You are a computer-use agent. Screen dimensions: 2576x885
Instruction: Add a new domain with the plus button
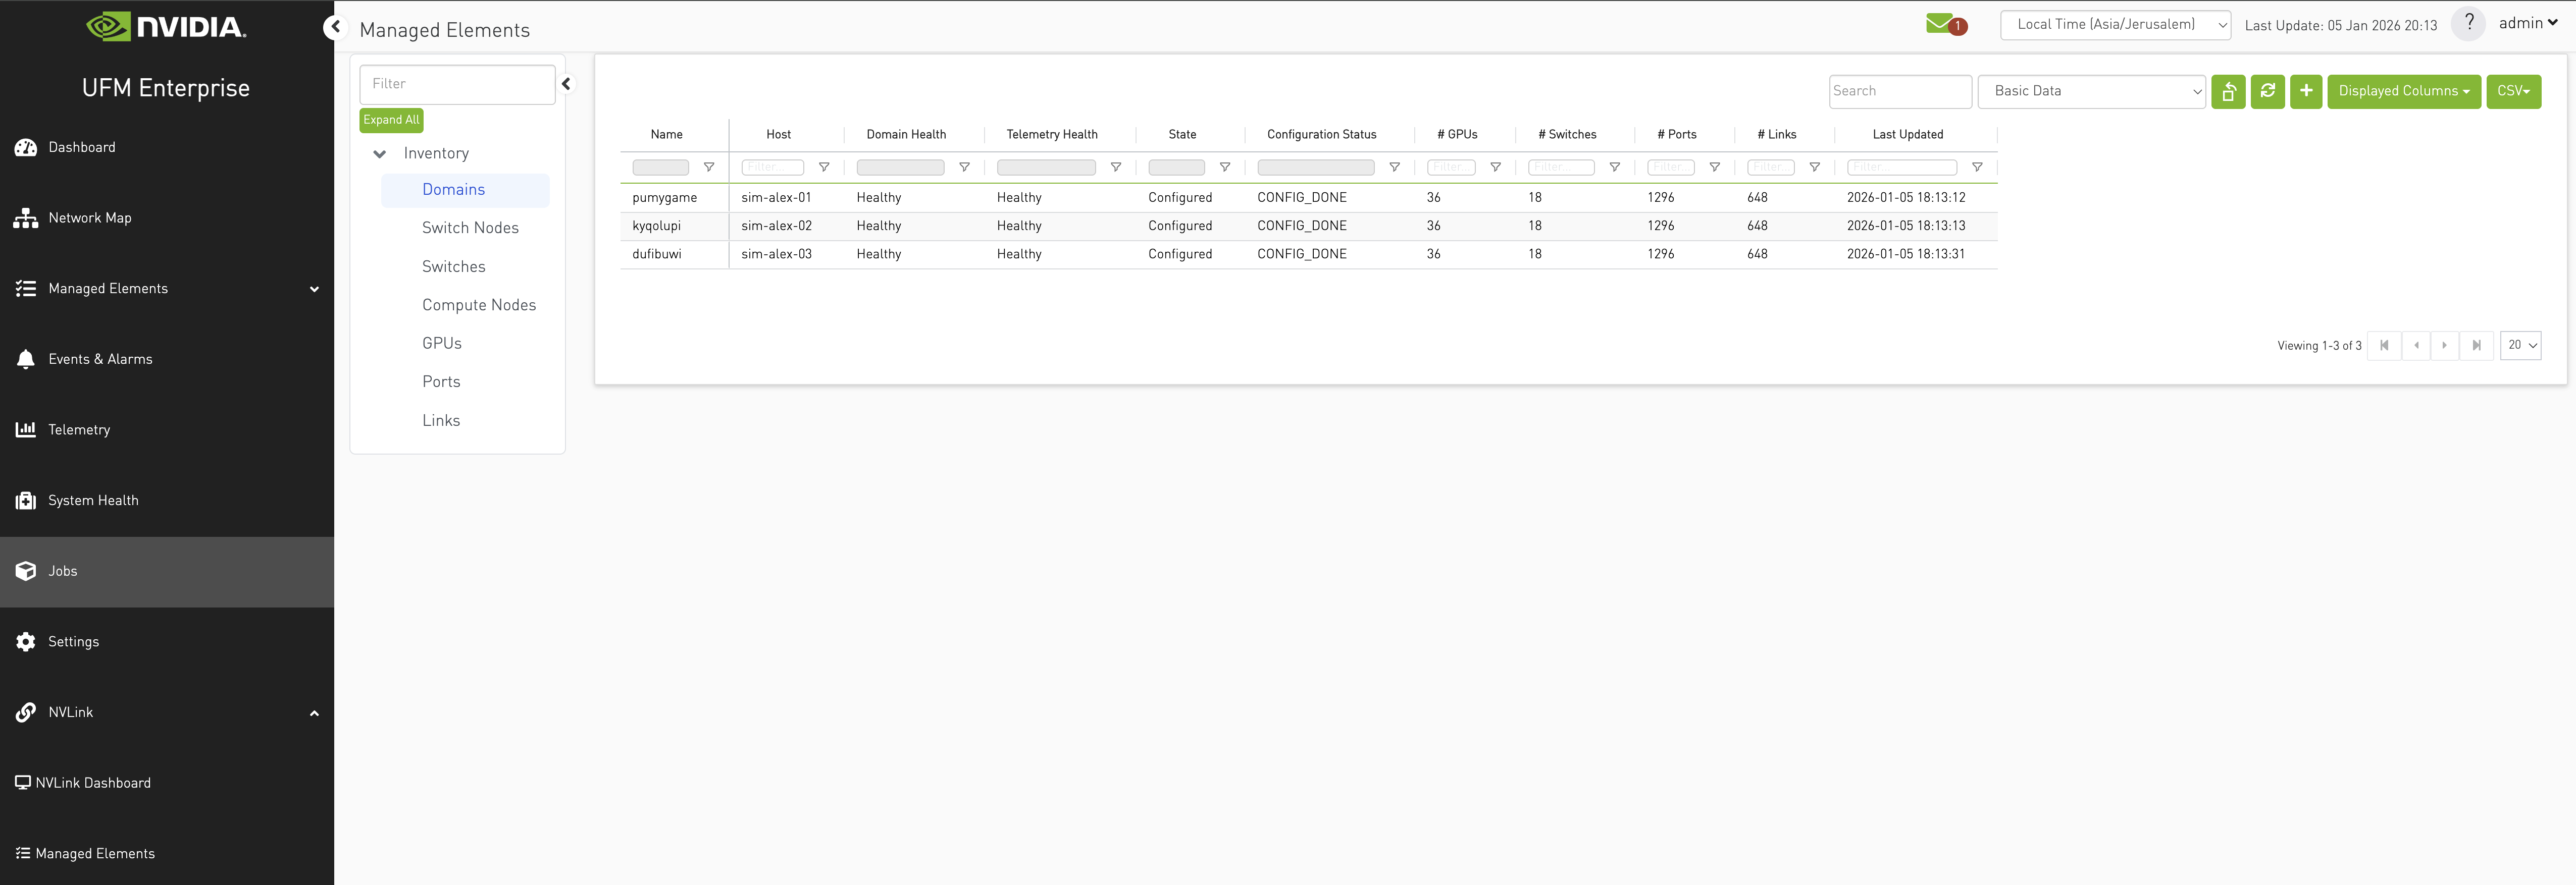[x=2306, y=92]
